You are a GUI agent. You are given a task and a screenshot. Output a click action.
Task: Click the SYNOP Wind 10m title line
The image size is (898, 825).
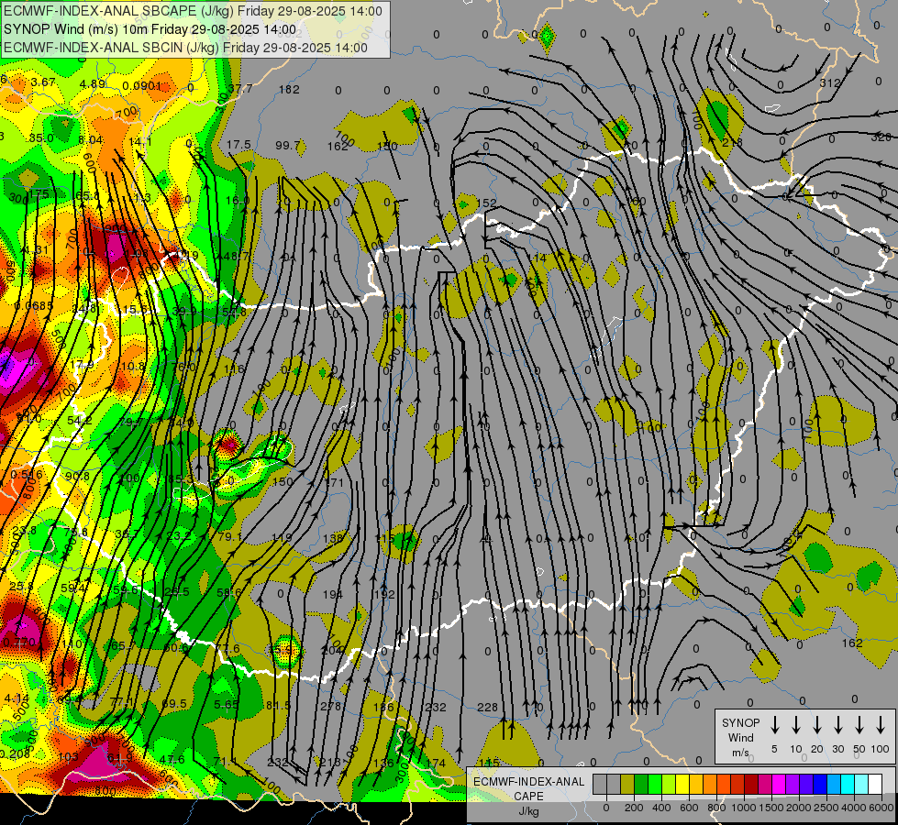(x=150, y=29)
